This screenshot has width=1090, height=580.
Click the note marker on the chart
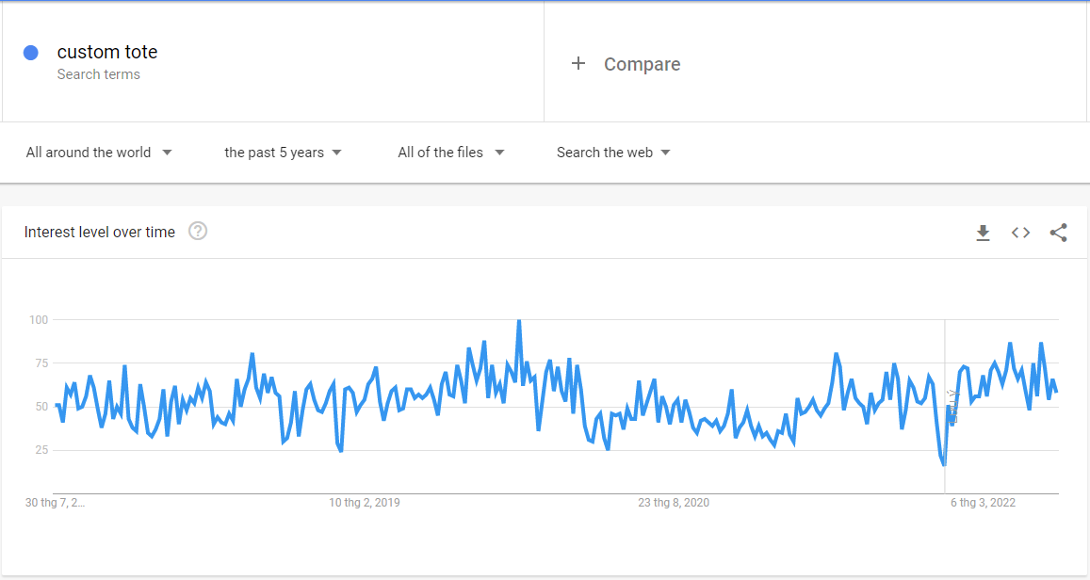[x=952, y=405]
